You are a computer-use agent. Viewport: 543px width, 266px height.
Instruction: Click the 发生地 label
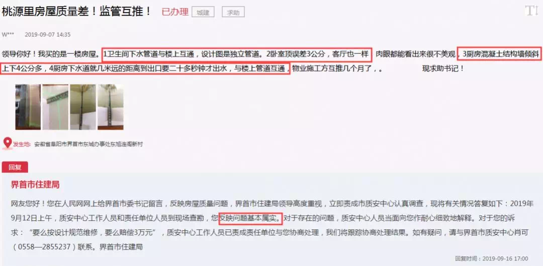(22, 144)
